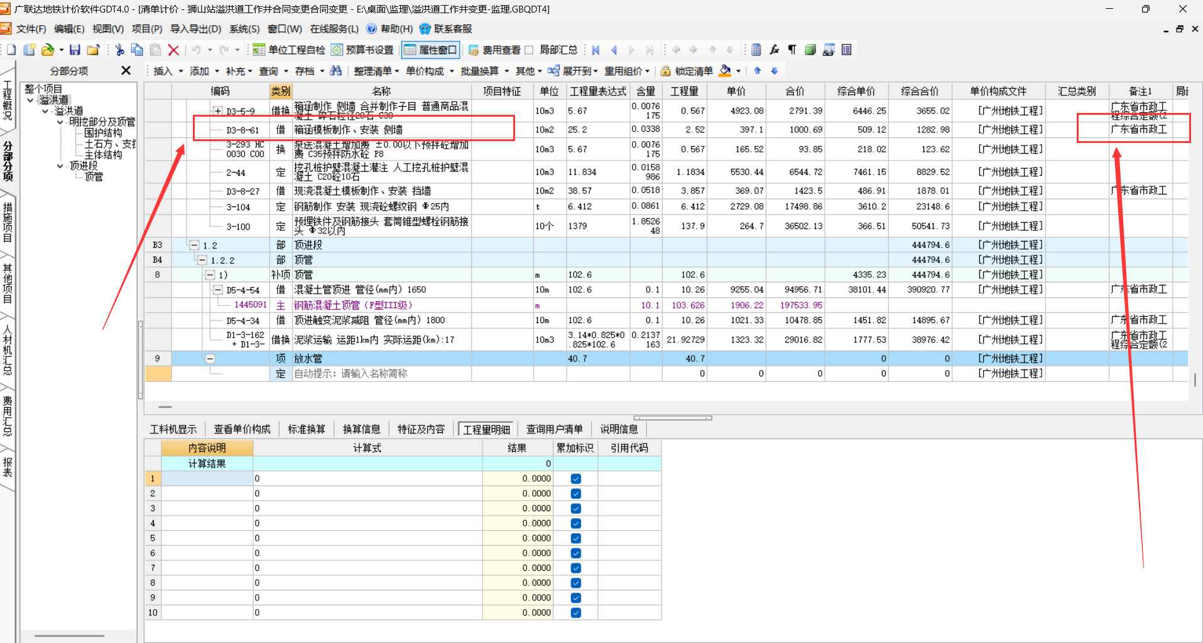Image resolution: width=1203 pixels, height=643 pixels.
Task: Select 围护结构 in the project tree
Action: pyautogui.click(x=103, y=133)
